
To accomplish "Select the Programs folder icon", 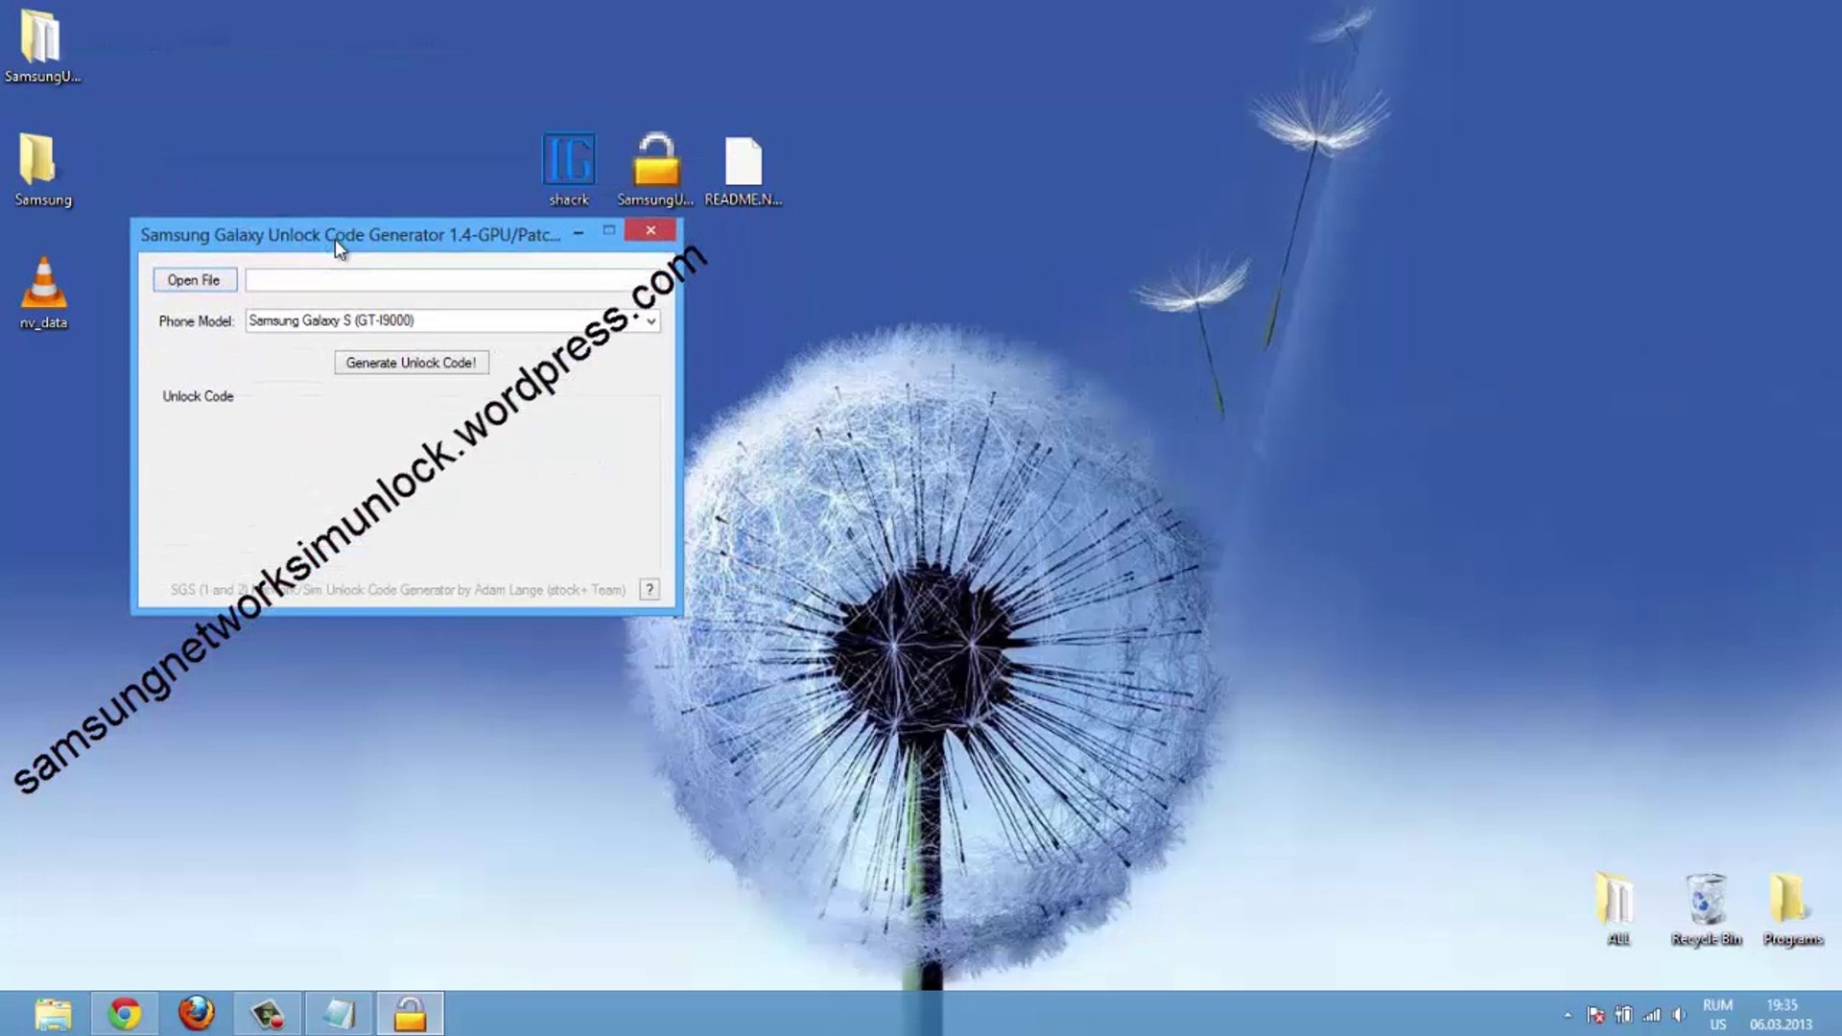I will click(x=1790, y=902).
